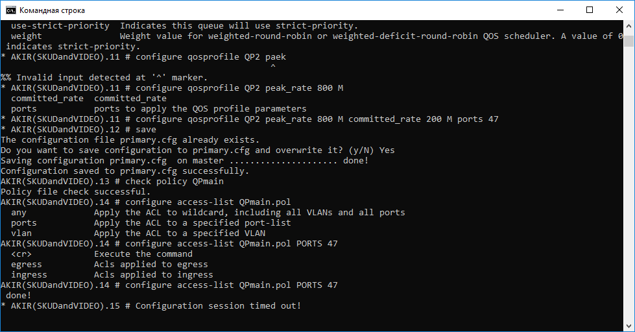This screenshot has height=332, width=635.
Task: Click the vertical scrollbar thumb
Action: click(x=629, y=41)
